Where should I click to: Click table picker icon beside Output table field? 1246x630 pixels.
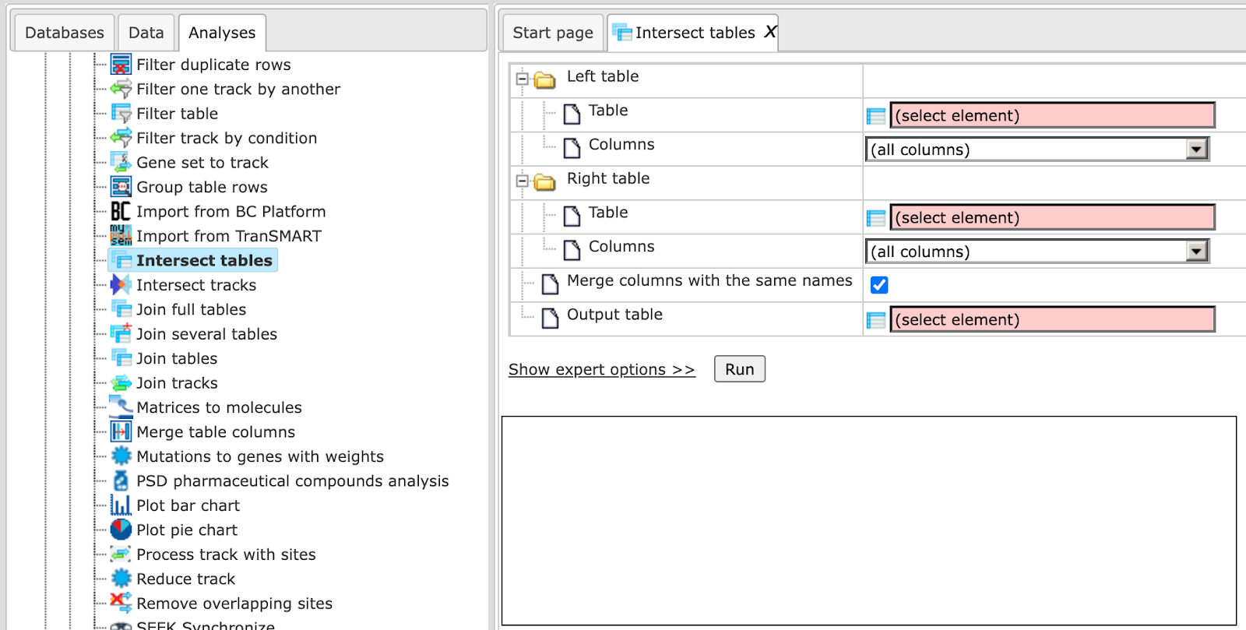(x=876, y=320)
